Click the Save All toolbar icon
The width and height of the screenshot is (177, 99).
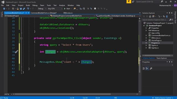tap(24, 9)
